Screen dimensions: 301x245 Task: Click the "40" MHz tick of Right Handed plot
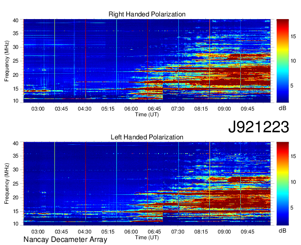click(15, 20)
